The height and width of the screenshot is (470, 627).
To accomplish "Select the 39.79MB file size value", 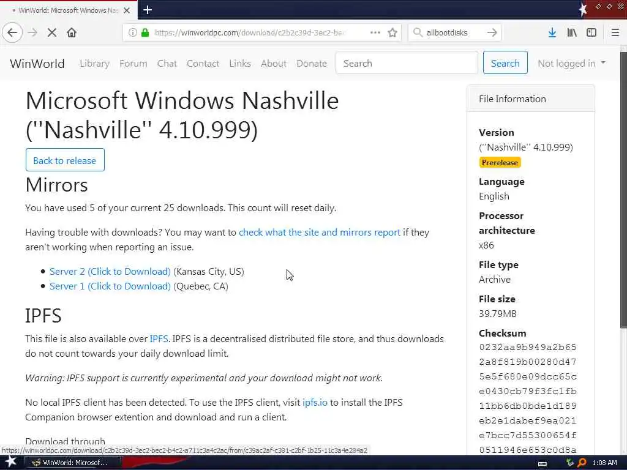I will pyautogui.click(x=497, y=314).
